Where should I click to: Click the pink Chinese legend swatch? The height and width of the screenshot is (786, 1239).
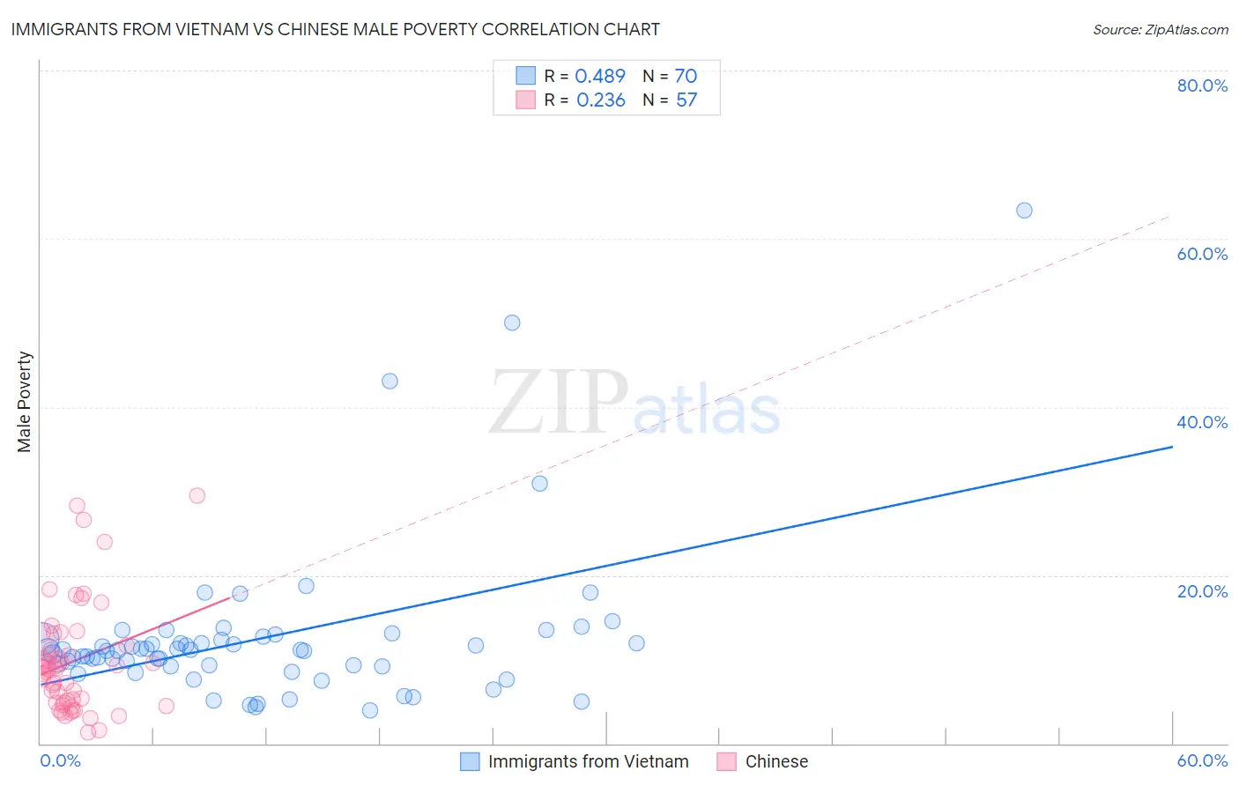(727, 761)
